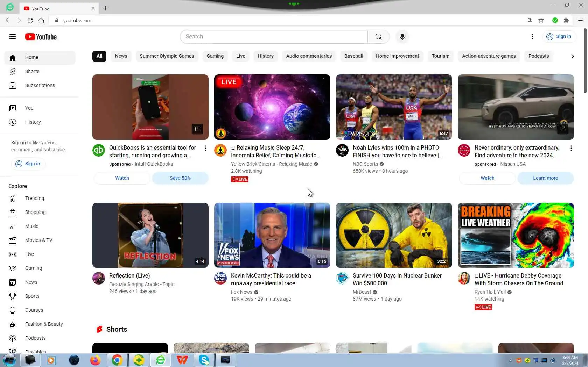
Task: Select the History category chip
Action: pyautogui.click(x=266, y=56)
